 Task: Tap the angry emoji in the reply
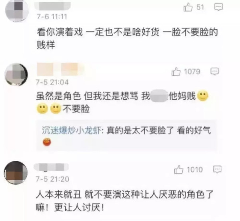[x=47, y=142]
